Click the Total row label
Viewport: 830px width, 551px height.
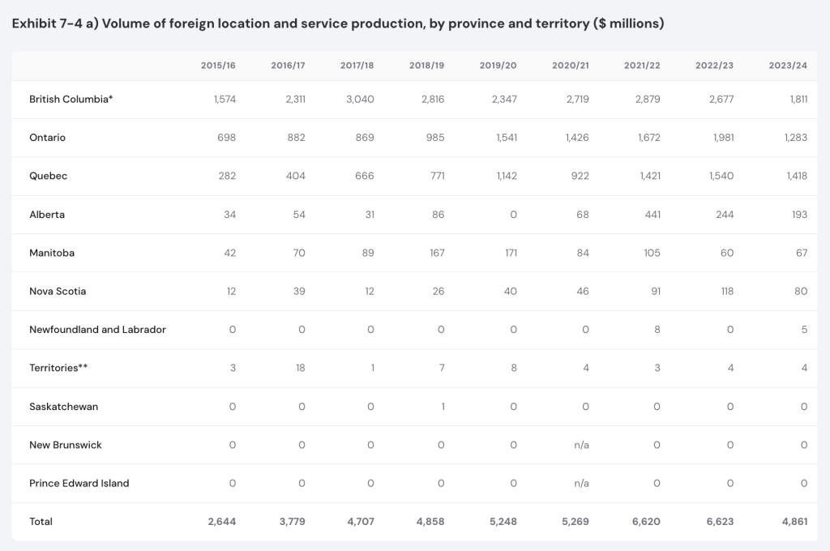tap(41, 522)
